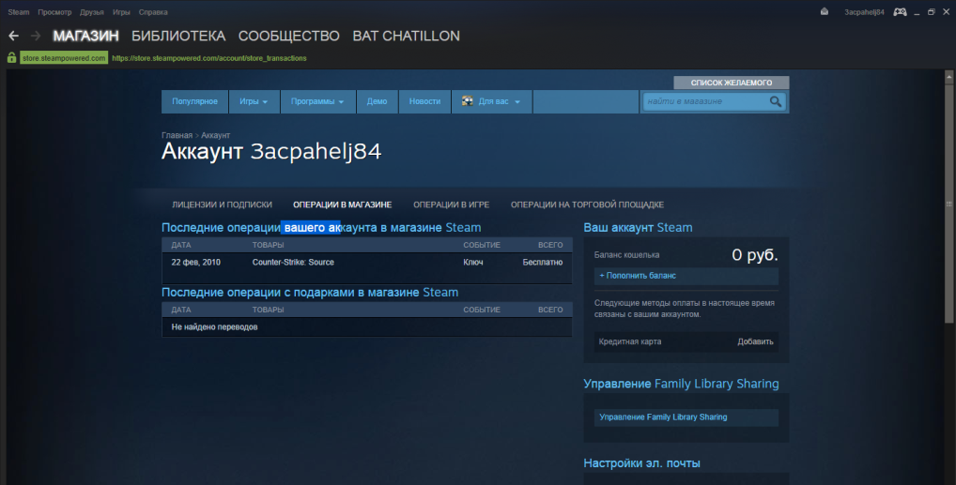Open the Популярное store tab
The height and width of the screenshot is (485, 956).
[194, 101]
